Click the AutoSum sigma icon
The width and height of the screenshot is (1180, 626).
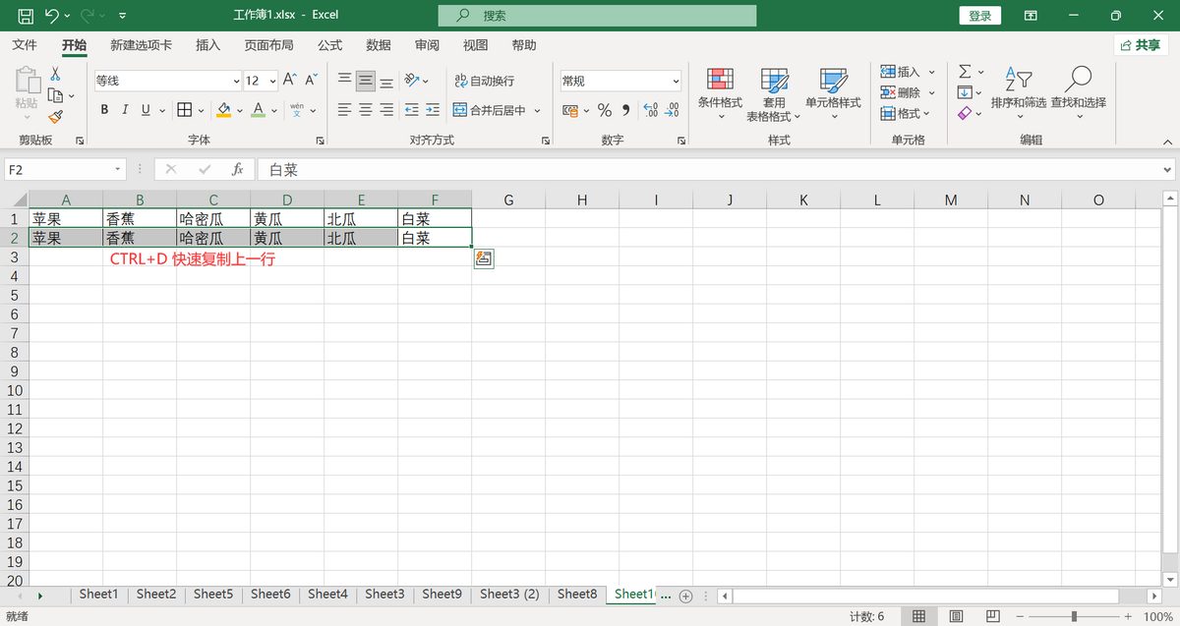[x=965, y=72]
